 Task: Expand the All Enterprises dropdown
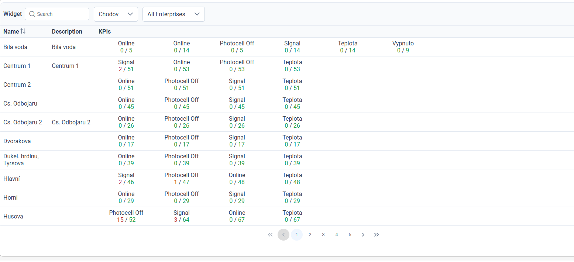pos(173,14)
